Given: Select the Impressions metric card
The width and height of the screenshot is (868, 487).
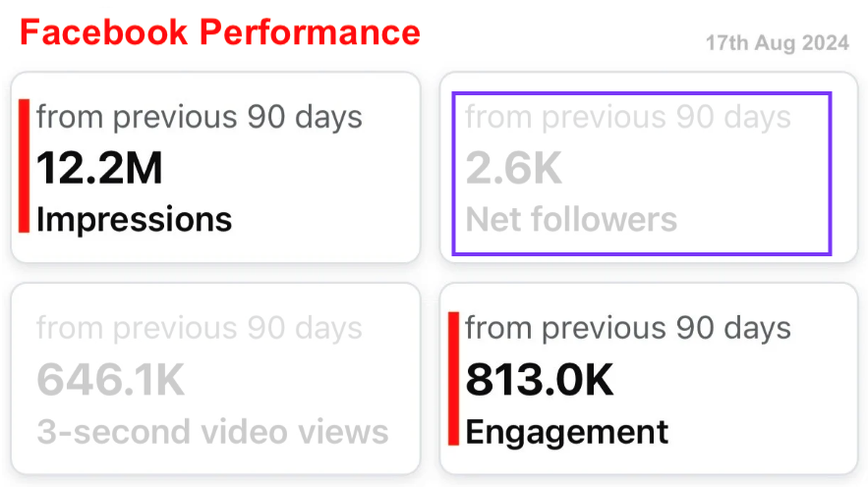Looking at the screenshot, I should point(216,167).
